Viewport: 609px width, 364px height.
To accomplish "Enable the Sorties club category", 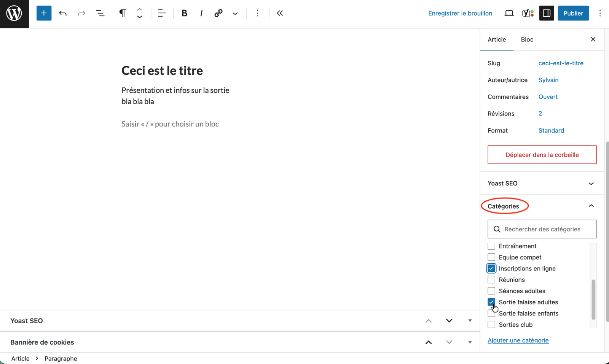I will pos(491,325).
